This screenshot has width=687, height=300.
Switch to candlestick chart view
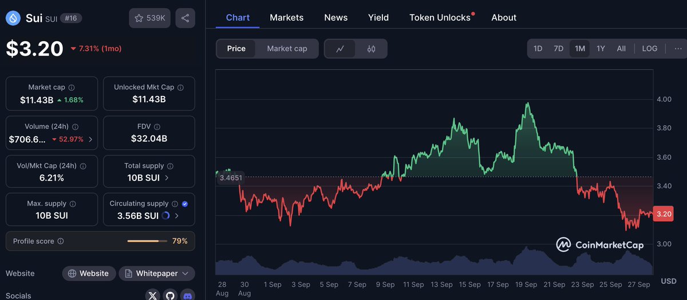coord(371,49)
